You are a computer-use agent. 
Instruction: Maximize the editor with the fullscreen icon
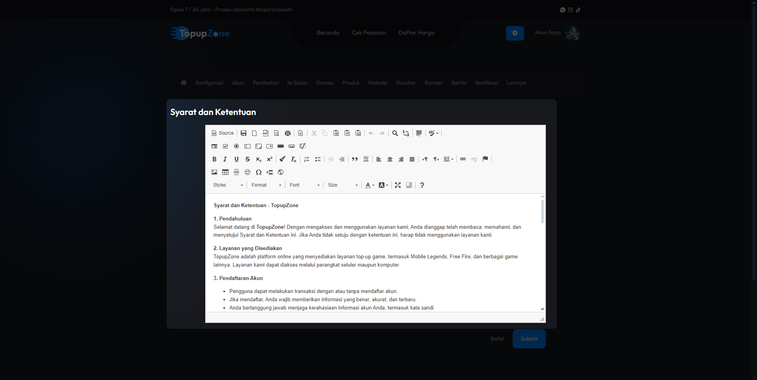tap(398, 185)
